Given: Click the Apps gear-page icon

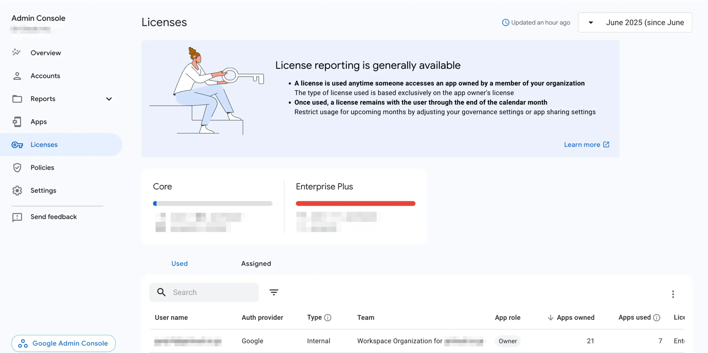Looking at the screenshot, I should [17, 122].
